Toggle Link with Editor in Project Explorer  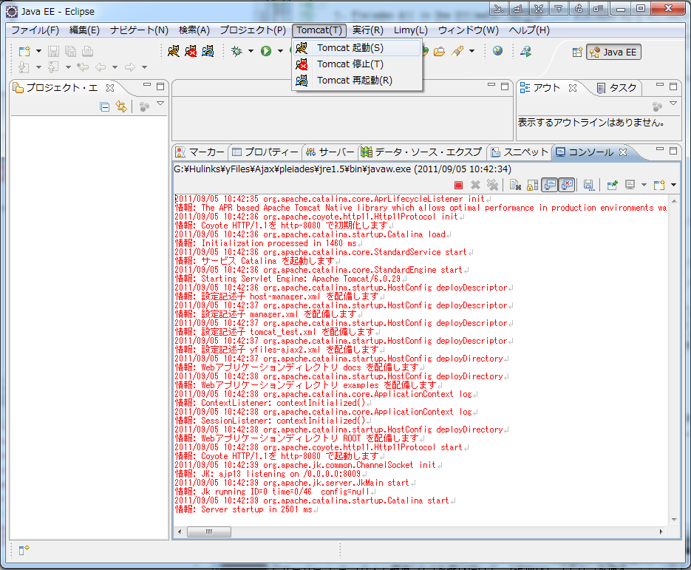click(x=120, y=106)
